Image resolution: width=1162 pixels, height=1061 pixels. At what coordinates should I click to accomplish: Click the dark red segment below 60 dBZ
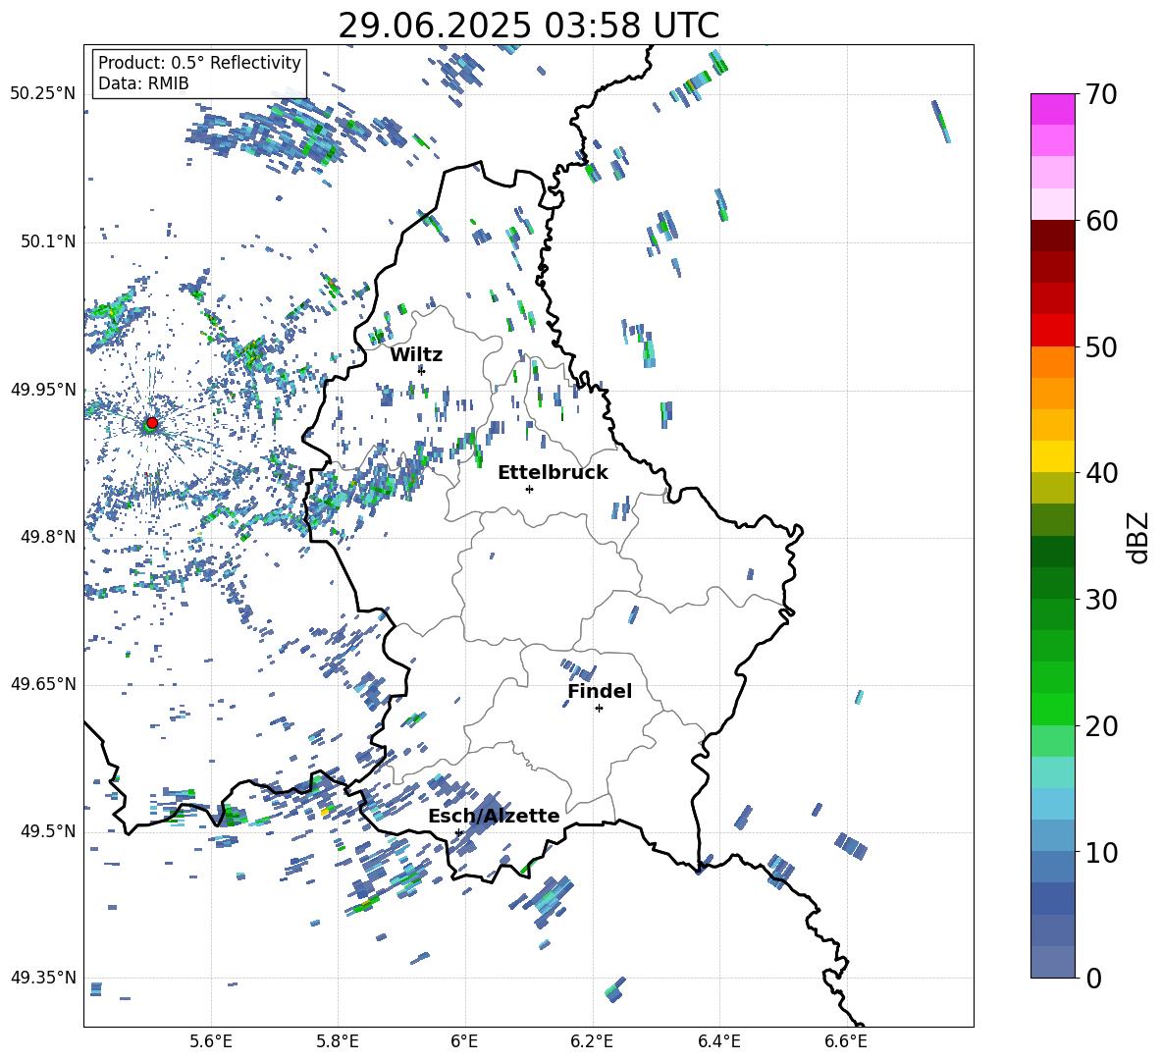[1052, 236]
